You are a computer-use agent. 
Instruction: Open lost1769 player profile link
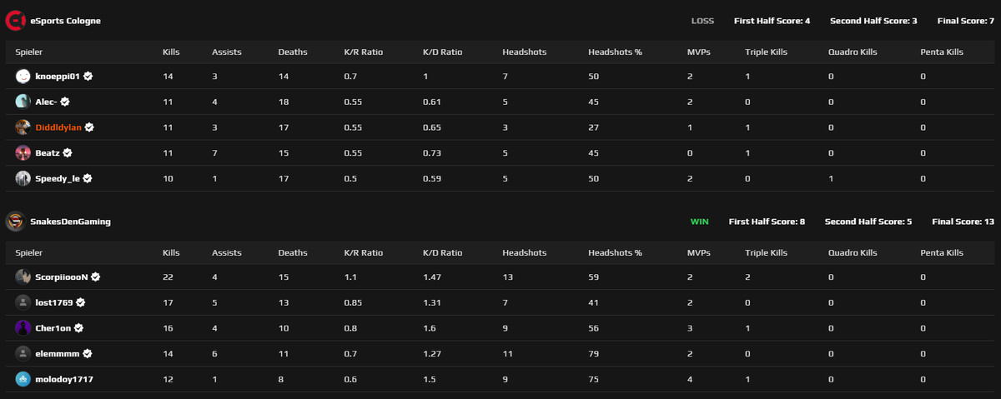coord(54,302)
